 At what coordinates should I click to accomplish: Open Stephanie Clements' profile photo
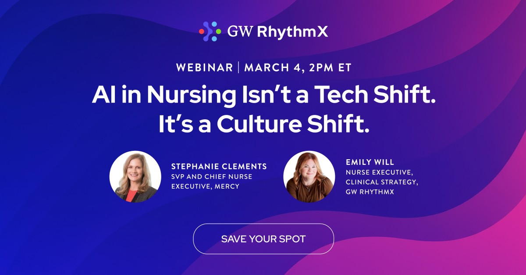pyautogui.click(x=135, y=177)
